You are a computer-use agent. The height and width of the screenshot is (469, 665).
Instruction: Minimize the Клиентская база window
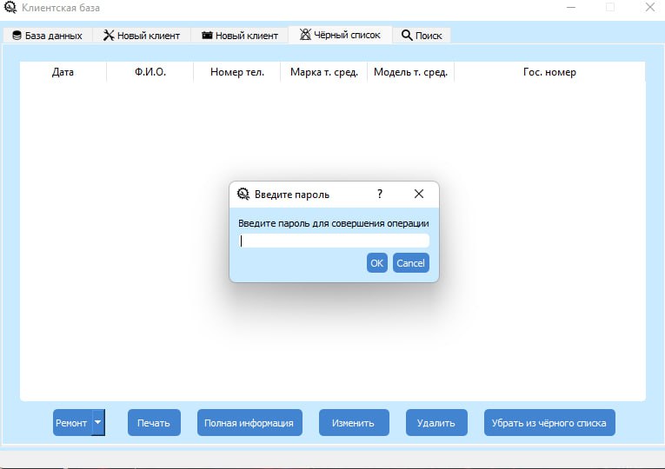571,7
